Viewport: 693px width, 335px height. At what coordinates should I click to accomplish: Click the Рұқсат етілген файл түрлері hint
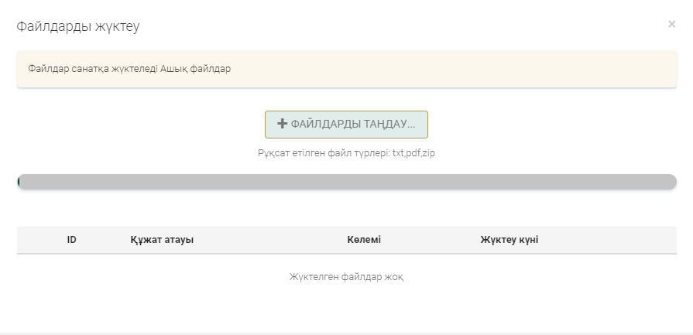click(324, 153)
